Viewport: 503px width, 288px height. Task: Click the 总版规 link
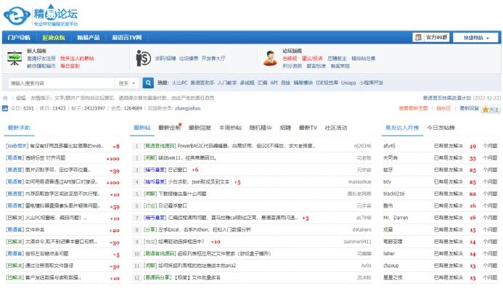(x=290, y=58)
